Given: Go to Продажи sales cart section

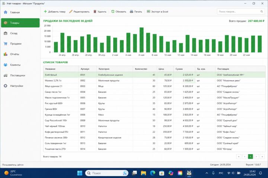Looking at the screenshot, I should [x=20, y=44].
